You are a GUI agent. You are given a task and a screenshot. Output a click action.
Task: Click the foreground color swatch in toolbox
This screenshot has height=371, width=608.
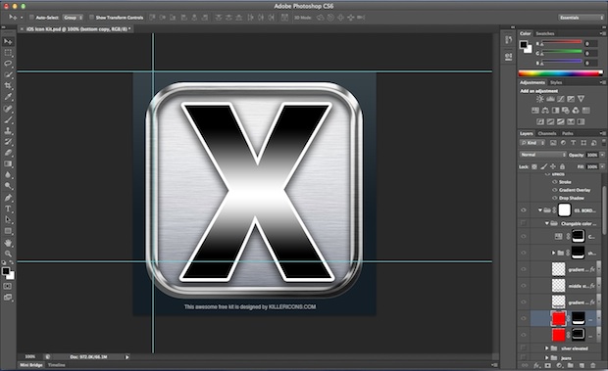click(6, 271)
